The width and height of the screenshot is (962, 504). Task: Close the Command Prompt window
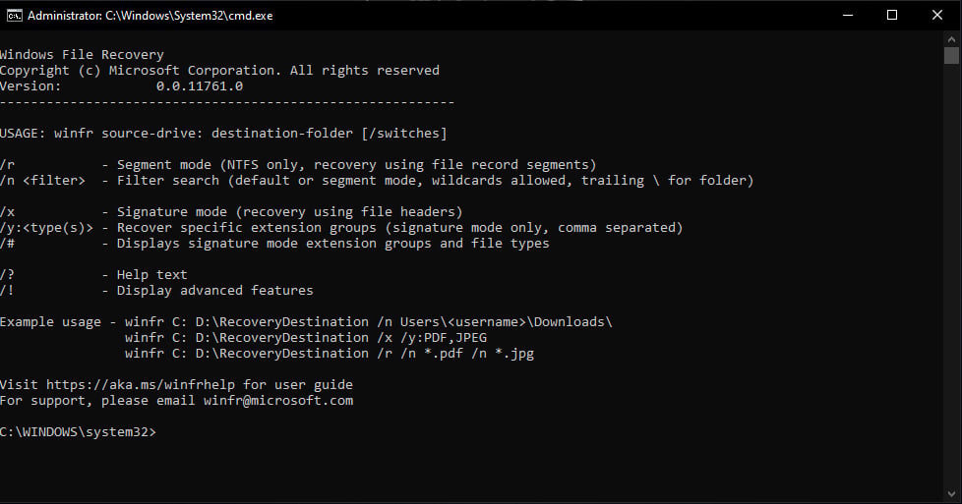936,16
